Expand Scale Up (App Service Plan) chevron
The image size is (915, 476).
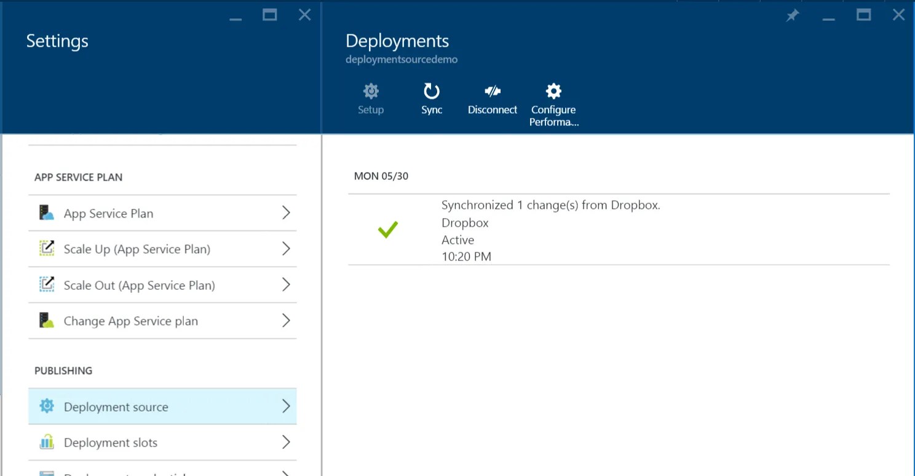point(286,249)
